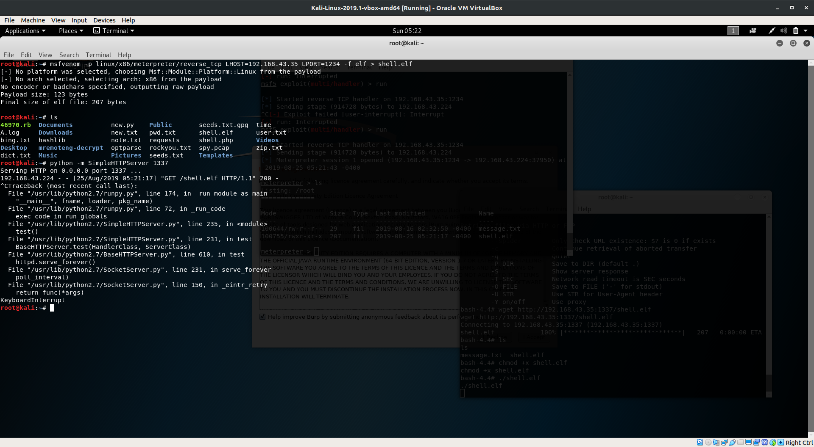Click the keyboard capture arrow icon
The height and width of the screenshot is (447, 814).
(781, 442)
